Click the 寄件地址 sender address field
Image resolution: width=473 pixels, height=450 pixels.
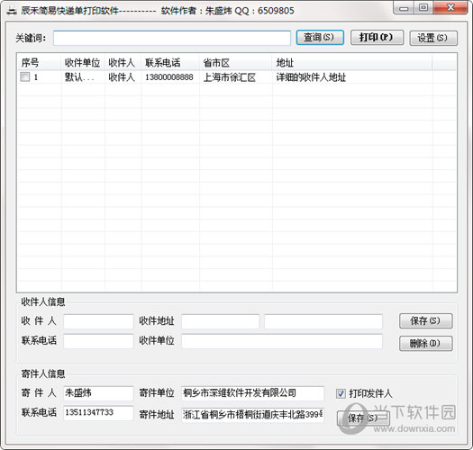[253, 415]
